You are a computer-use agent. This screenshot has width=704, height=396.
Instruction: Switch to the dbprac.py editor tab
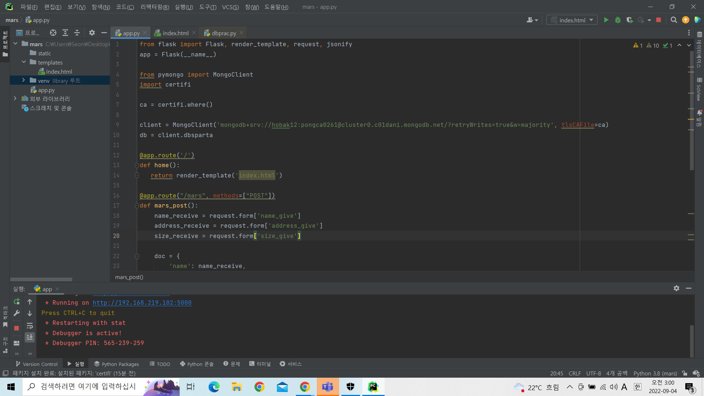(x=224, y=33)
